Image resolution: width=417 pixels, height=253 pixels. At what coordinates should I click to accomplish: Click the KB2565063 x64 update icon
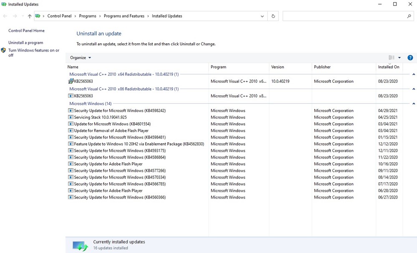click(71, 81)
